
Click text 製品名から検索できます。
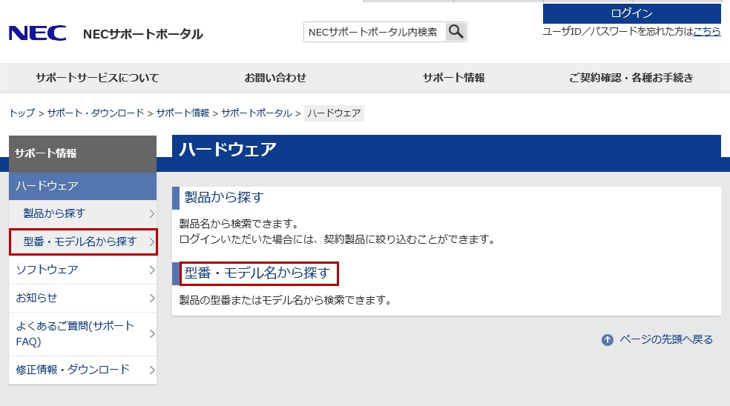240,224
